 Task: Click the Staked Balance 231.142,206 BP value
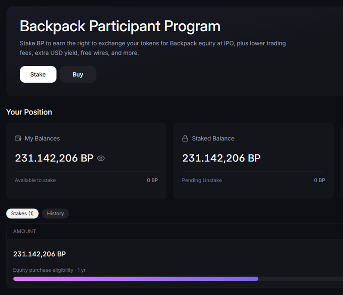pos(221,158)
